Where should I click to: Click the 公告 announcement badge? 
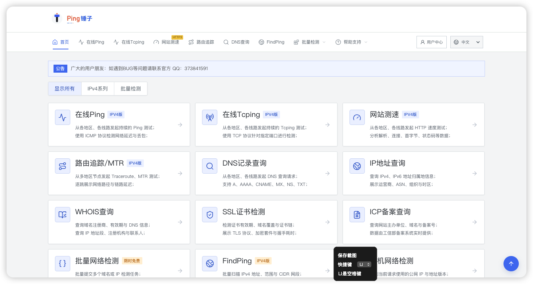point(60,68)
